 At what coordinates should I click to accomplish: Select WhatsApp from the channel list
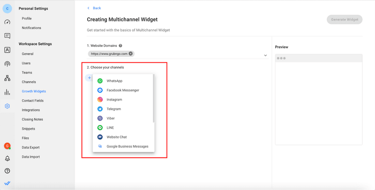click(x=123, y=81)
